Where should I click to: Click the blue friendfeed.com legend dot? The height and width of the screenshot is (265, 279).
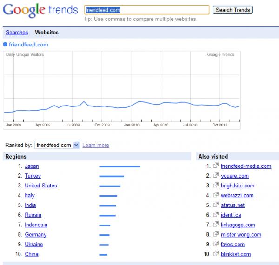(5, 45)
